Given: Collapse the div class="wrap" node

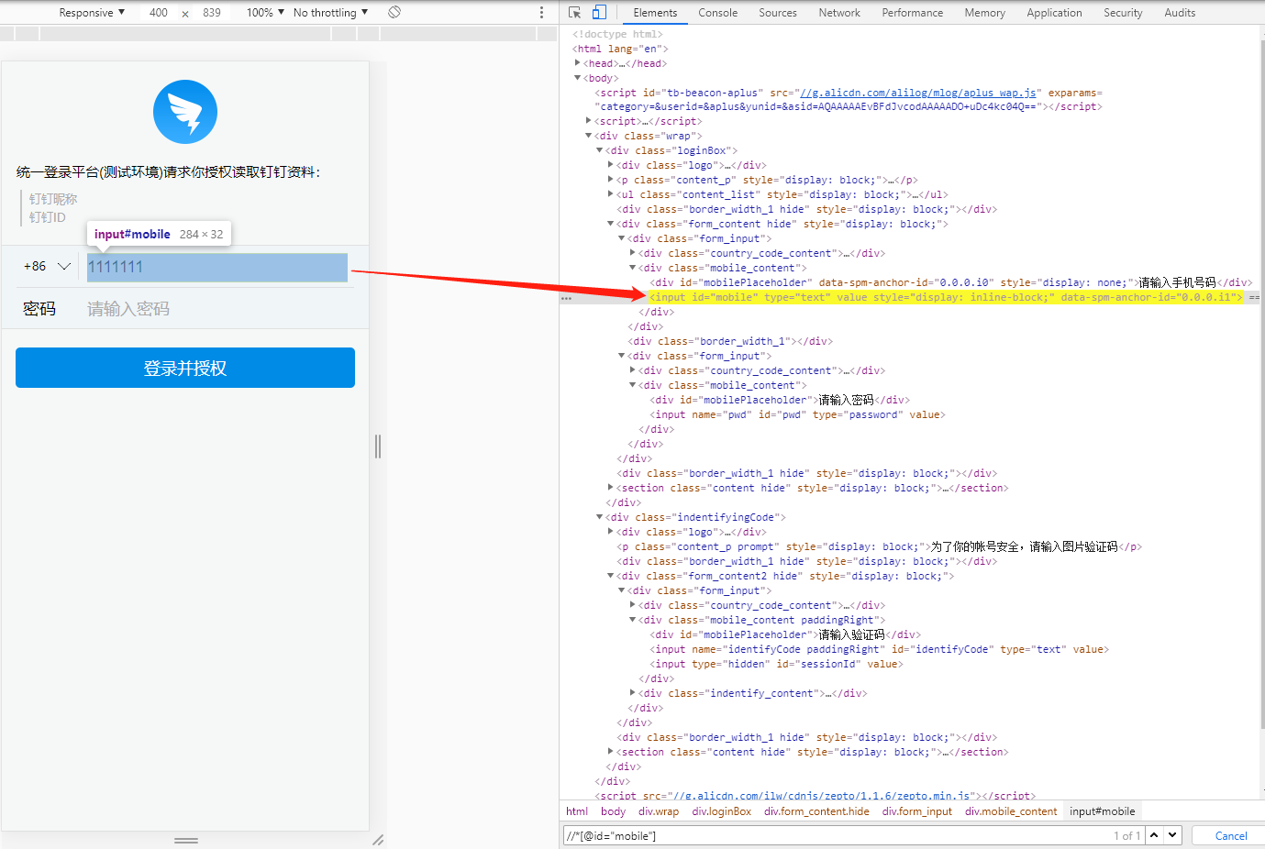Looking at the screenshot, I should point(589,136).
